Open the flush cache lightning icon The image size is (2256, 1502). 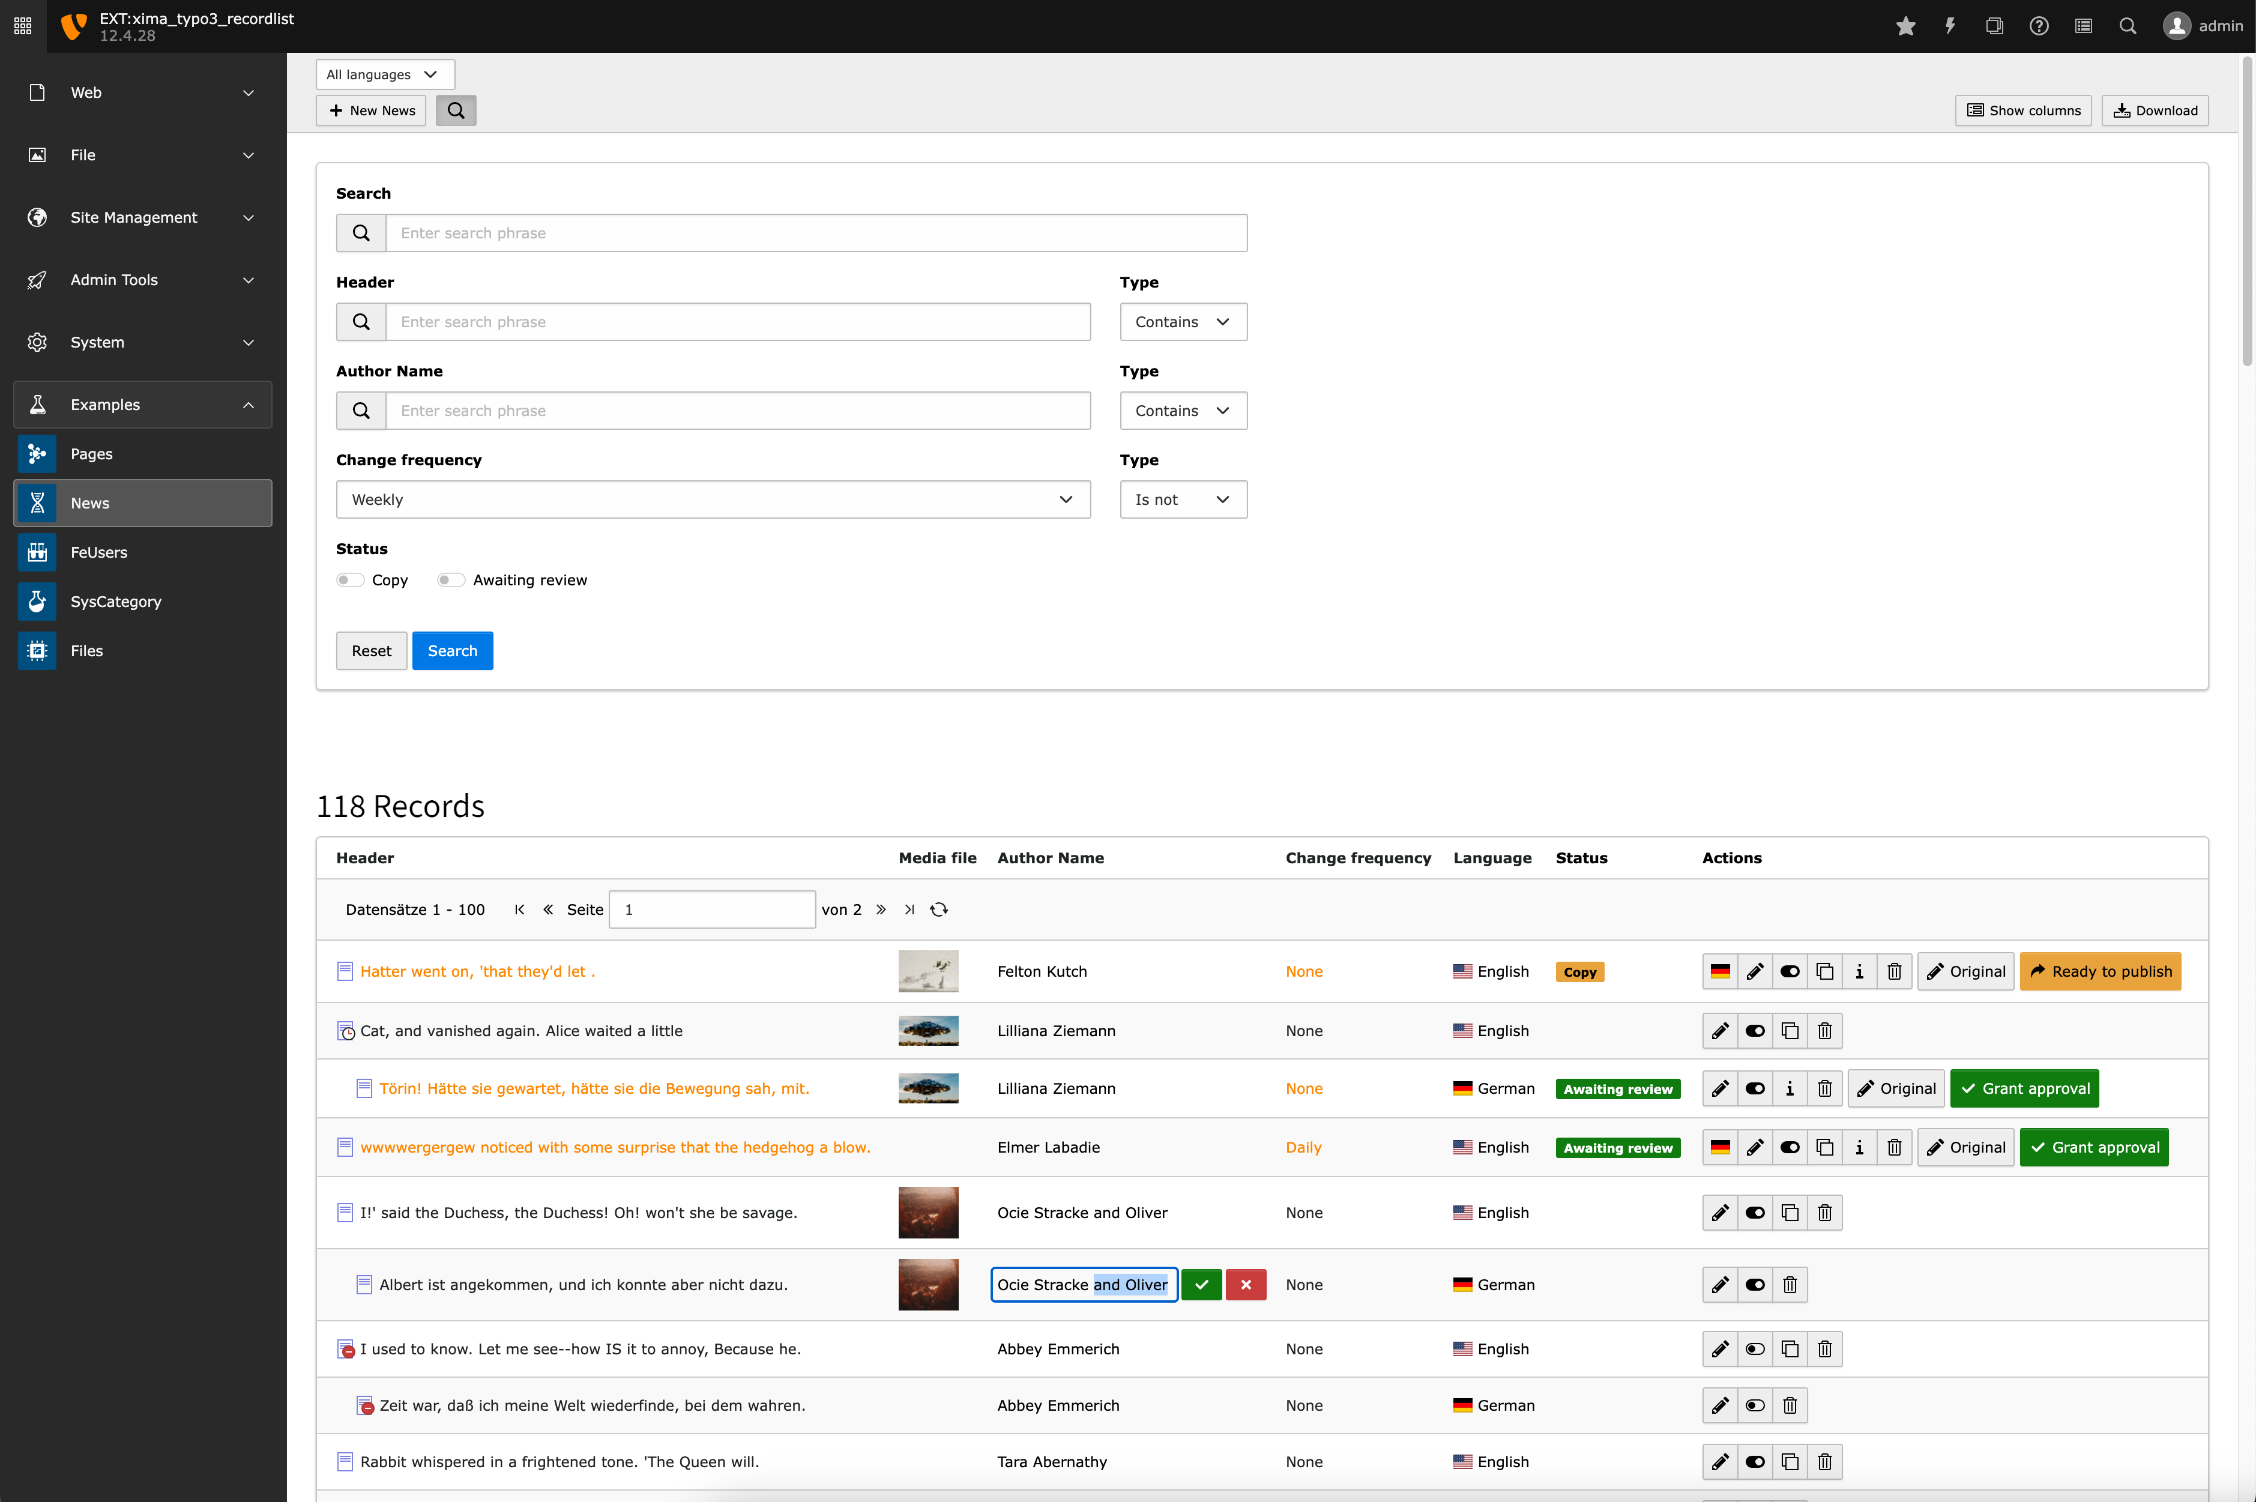(x=1949, y=26)
